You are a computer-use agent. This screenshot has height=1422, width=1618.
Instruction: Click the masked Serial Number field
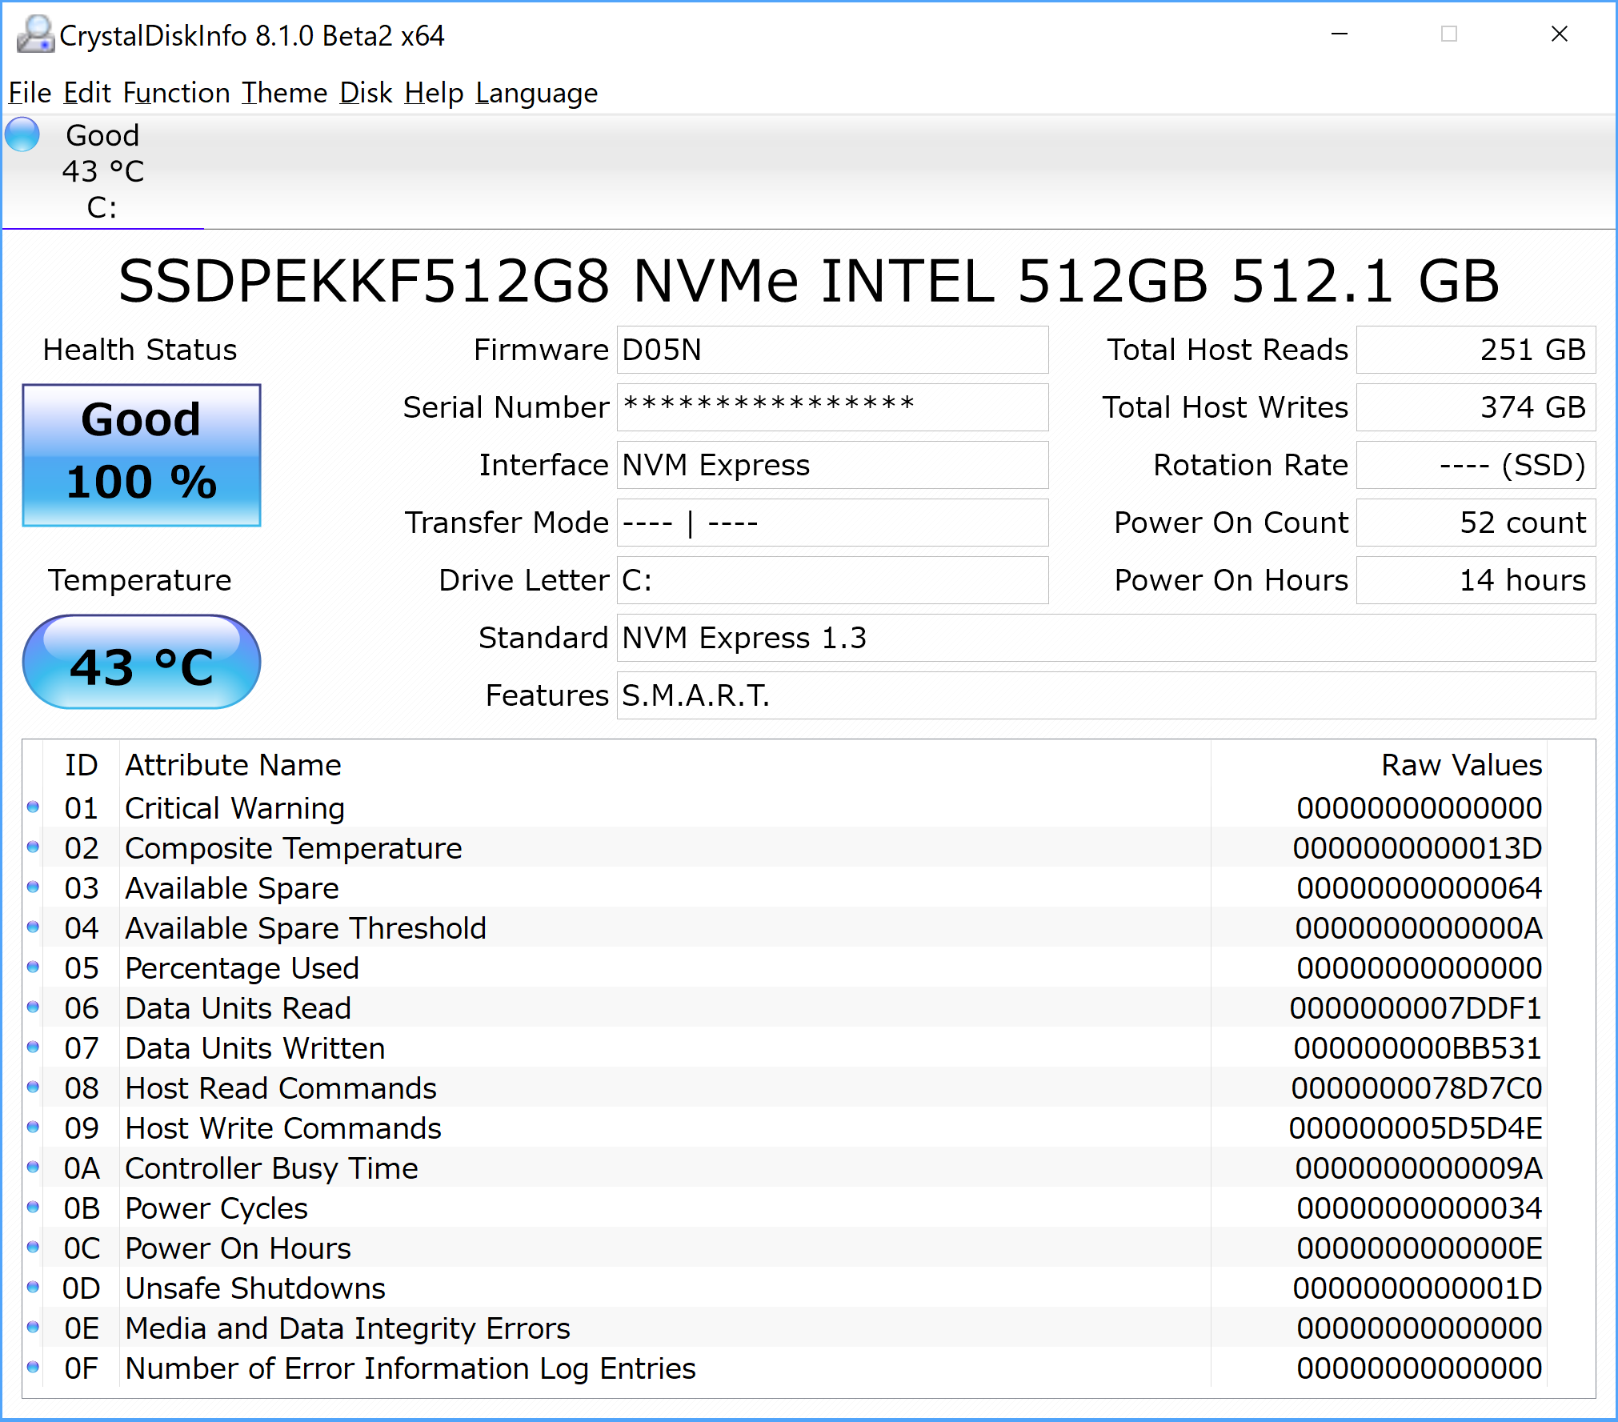click(832, 407)
